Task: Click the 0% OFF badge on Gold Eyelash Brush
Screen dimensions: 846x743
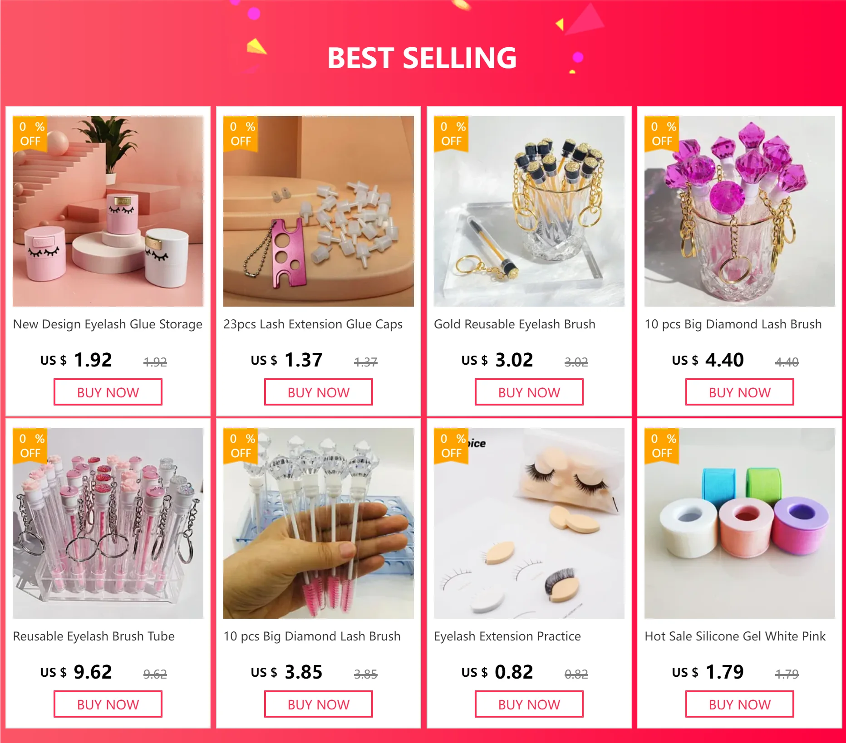Action: (x=452, y=134)
